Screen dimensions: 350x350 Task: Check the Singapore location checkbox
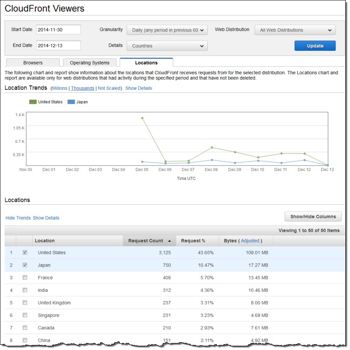(25, 315)
